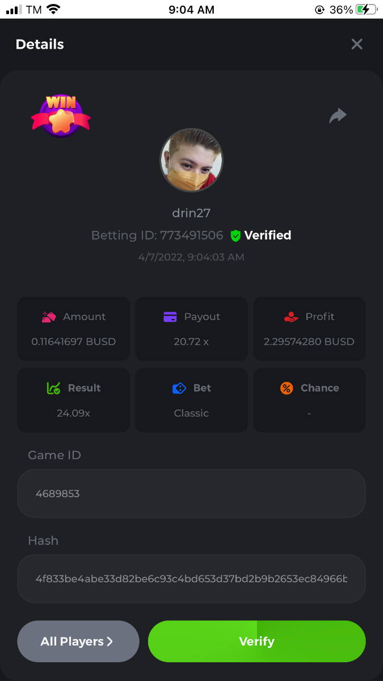Open the Profit 2.29574280 BUSD card
The height and width of the screenshot is (681, 383).
click(309, 329)
